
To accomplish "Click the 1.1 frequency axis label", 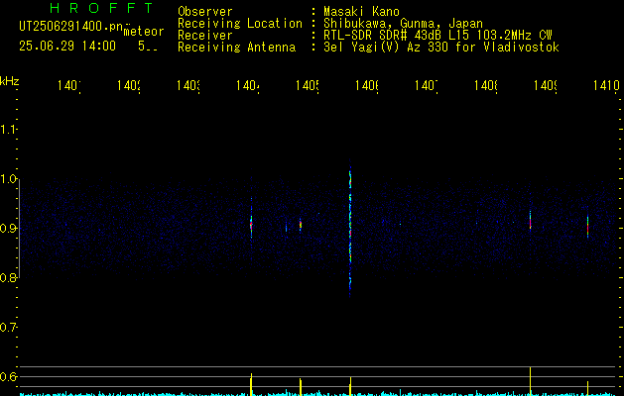I will pyautogui.click(x=8, y=129).
